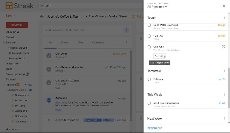Viewport: 230px width, 133px height.
Task: Click the blue square next to Justine's Coffee
Action: click(31, 90)
